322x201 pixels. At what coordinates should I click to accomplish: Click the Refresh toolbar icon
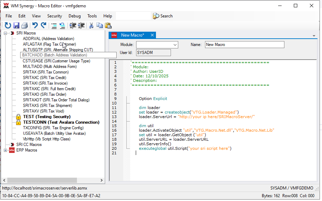tap(8, 25)
